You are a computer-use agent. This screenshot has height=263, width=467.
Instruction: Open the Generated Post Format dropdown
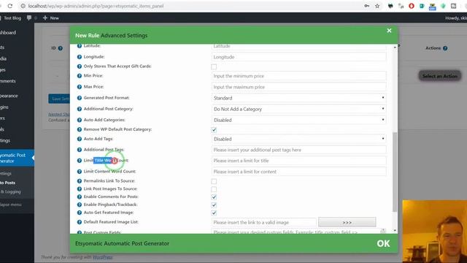pyautogui.click(x=298, y=98)
